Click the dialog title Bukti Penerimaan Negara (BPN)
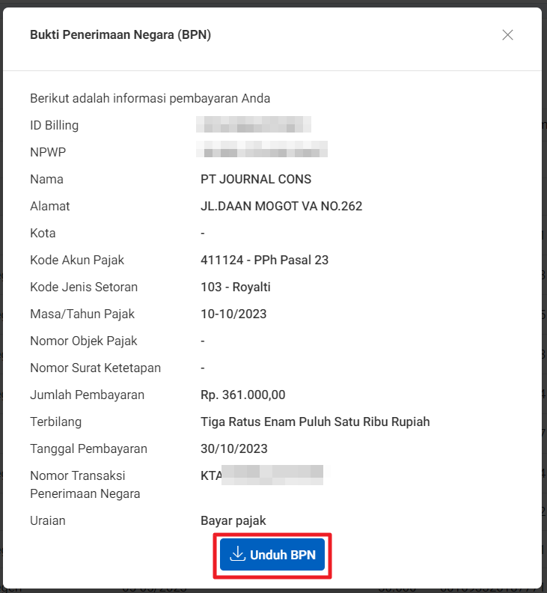Image resolution: width=547 pixels, height=593 pixels. coord(120,35)
